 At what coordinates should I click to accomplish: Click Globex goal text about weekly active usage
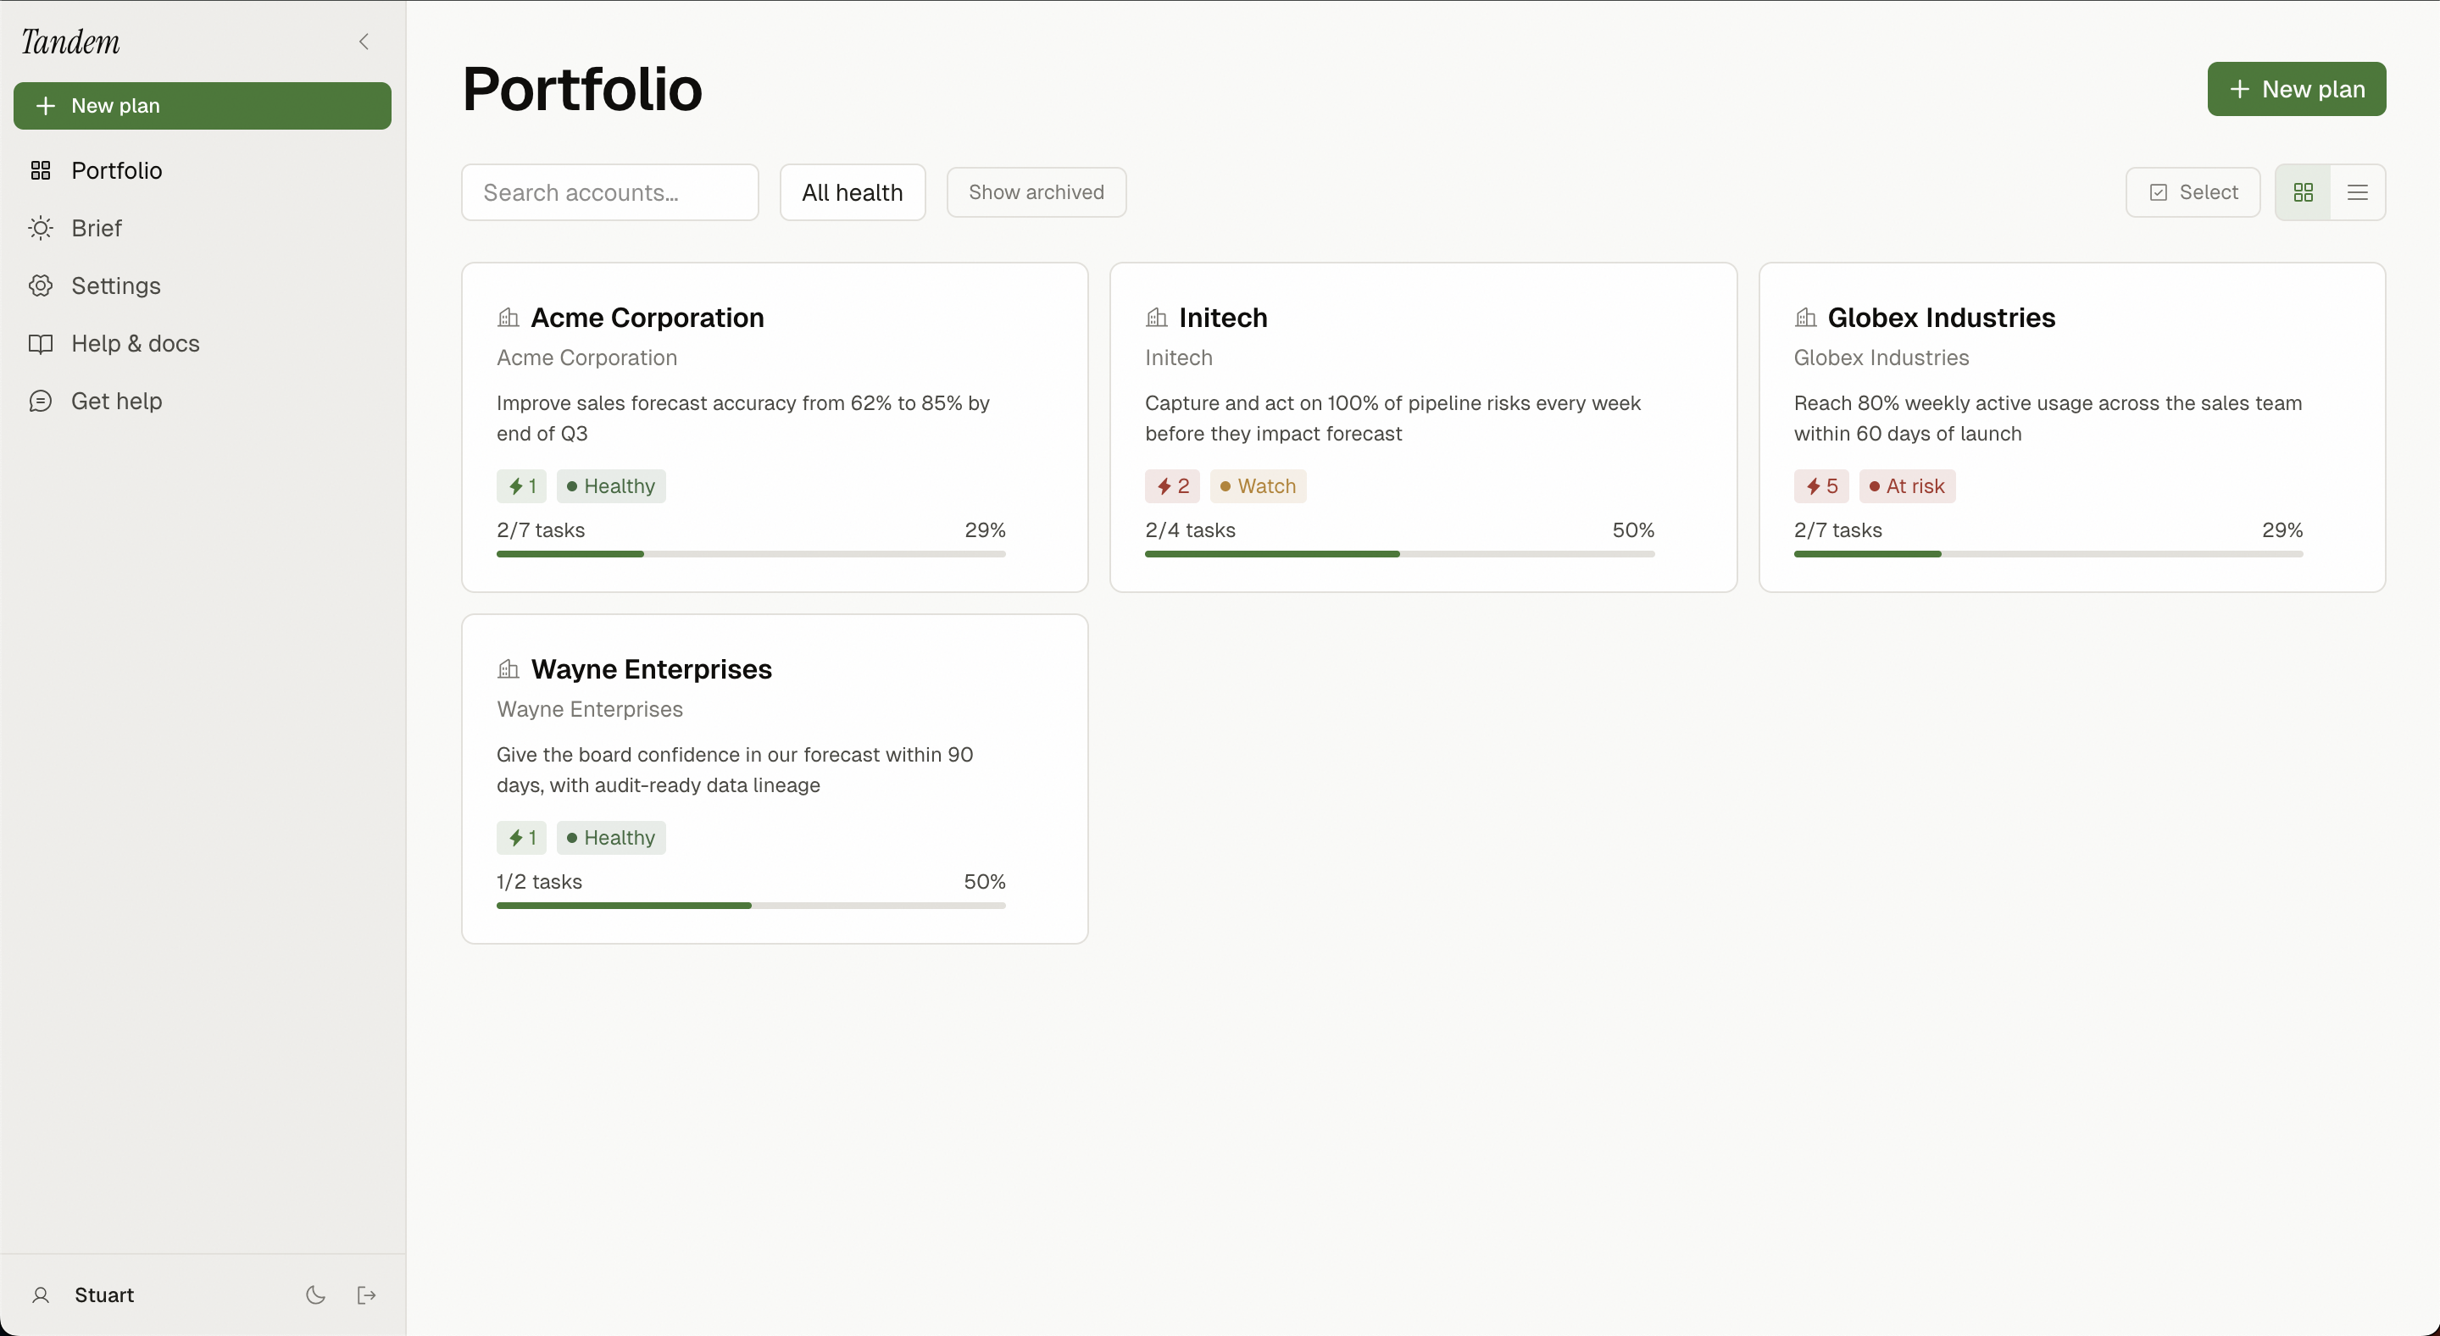(2047, 418)
